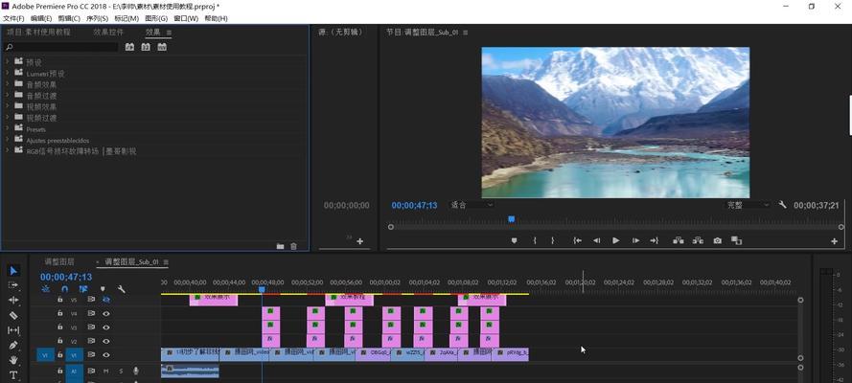Image resolution: width=852 pixels, height=383 pixels.
Task: Toggle Linked Selection in timeline
Action: [x=83, y=289]
